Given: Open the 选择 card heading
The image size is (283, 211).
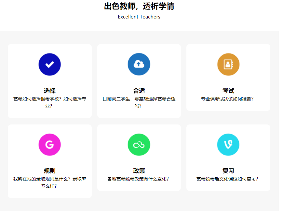Looking at the screenshot, I should click(49, 91).
